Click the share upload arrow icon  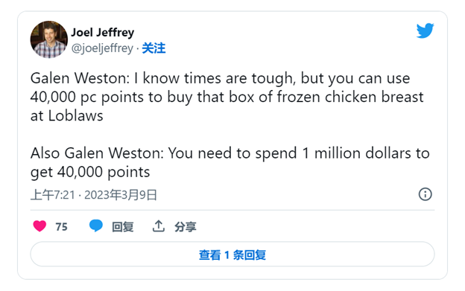click(x=159, y=226)
